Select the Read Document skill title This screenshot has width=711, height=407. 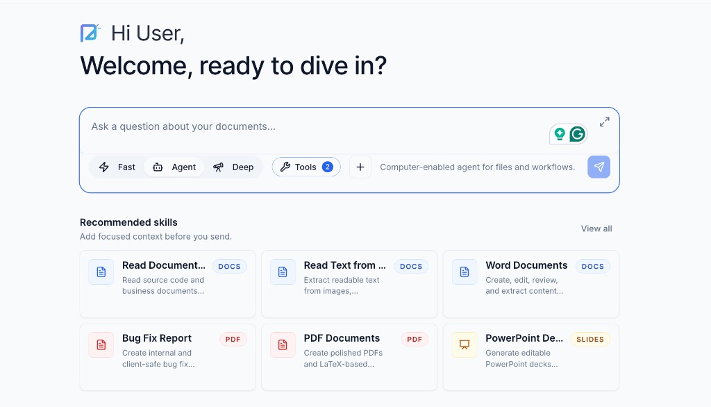click(164, 265)
